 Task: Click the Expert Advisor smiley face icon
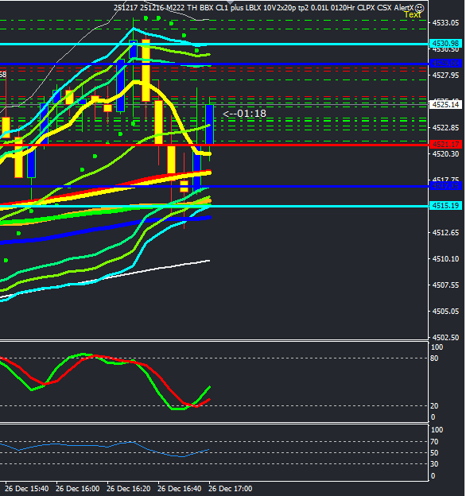click(420, 8)
